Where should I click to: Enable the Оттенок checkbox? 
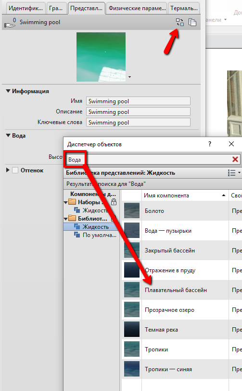point(15,170)
